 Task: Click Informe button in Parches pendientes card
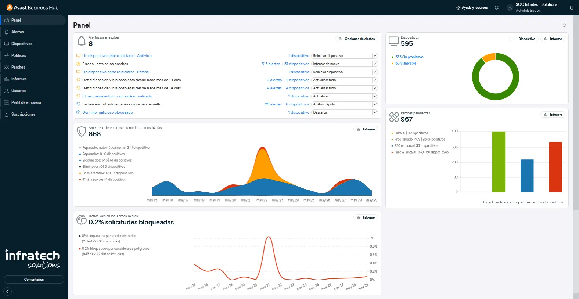click(x=553, y=115)
